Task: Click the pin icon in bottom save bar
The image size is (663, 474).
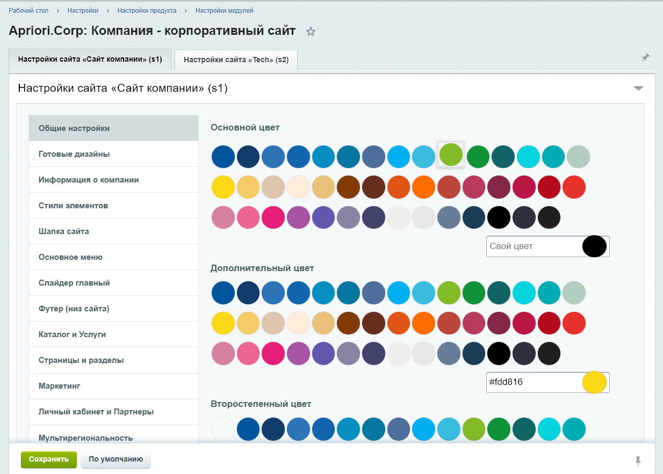Action: pos(638,461)
